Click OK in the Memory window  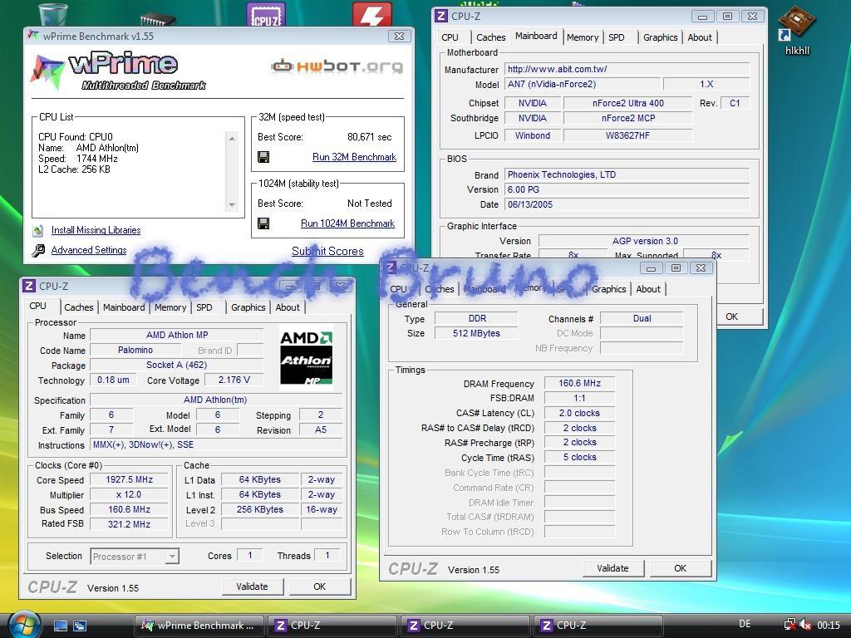(x=680, y=568)
